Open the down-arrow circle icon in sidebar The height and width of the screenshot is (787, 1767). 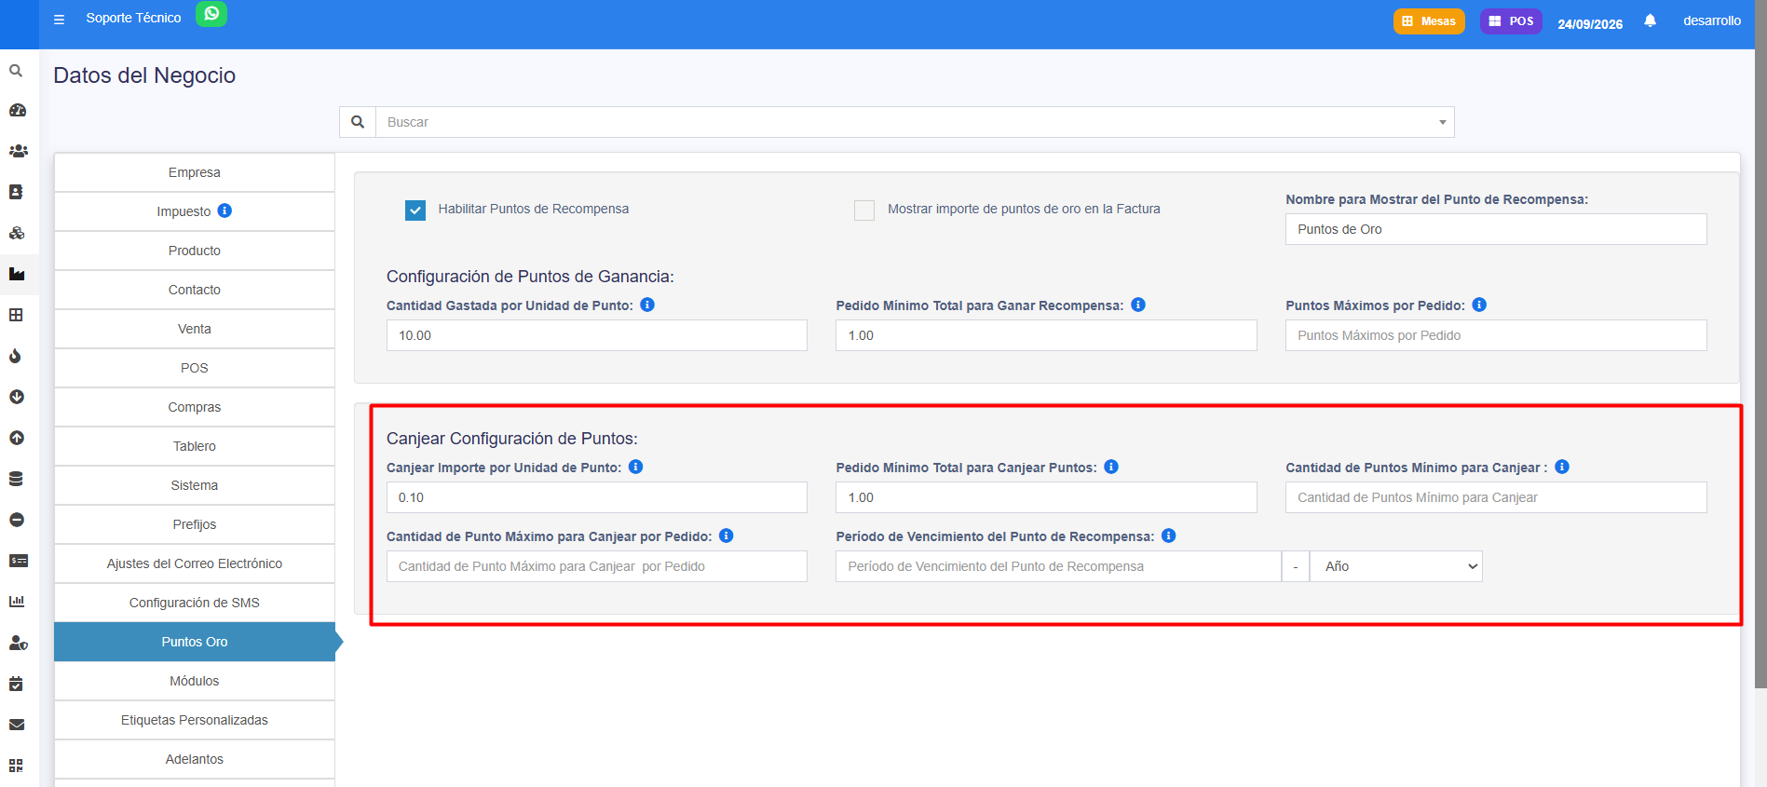pyautogui.click(x=17, y=397)
